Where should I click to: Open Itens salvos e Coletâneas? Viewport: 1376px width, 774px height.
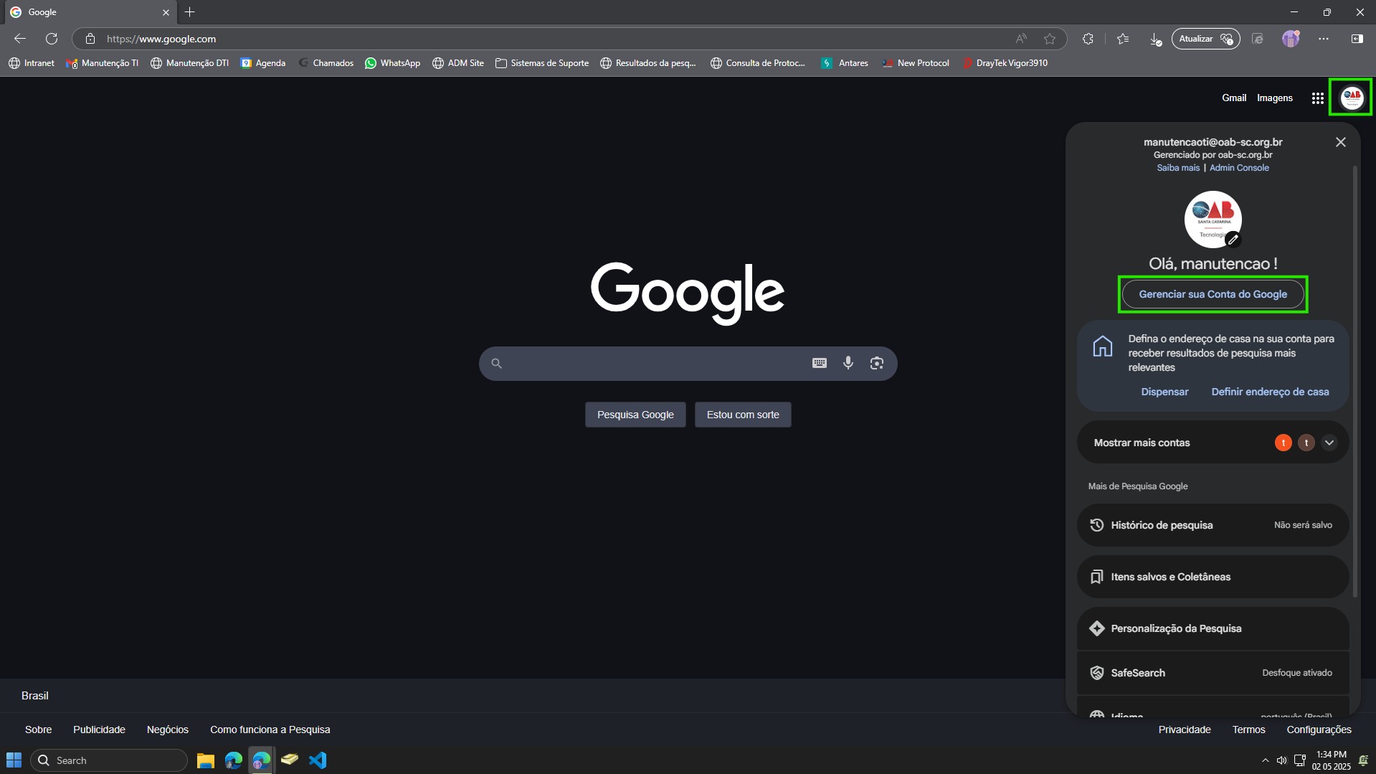coord(1213,577)
